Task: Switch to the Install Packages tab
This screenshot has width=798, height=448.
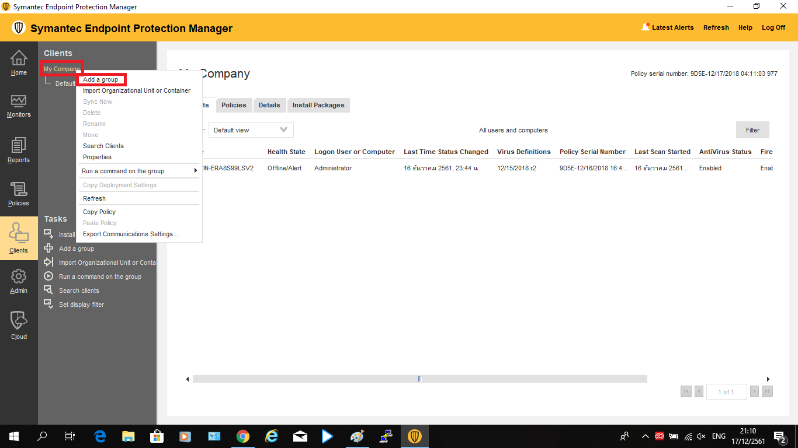Action: tap(318, 105)
